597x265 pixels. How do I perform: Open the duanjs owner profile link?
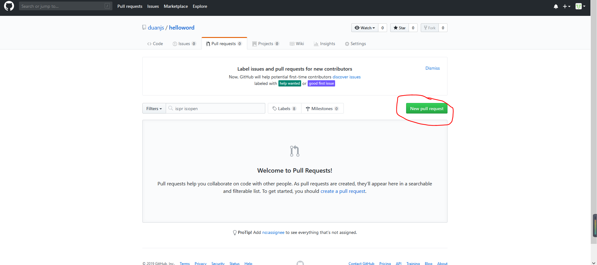156,28
